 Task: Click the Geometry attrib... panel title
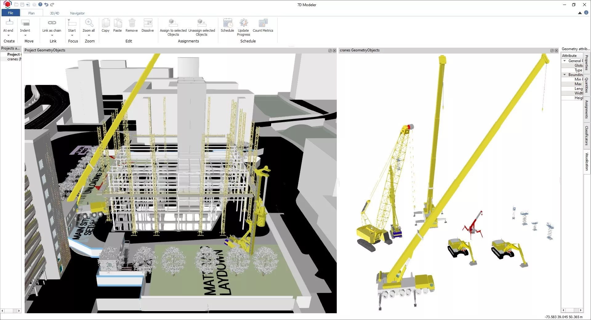click(x=575, y=49)
